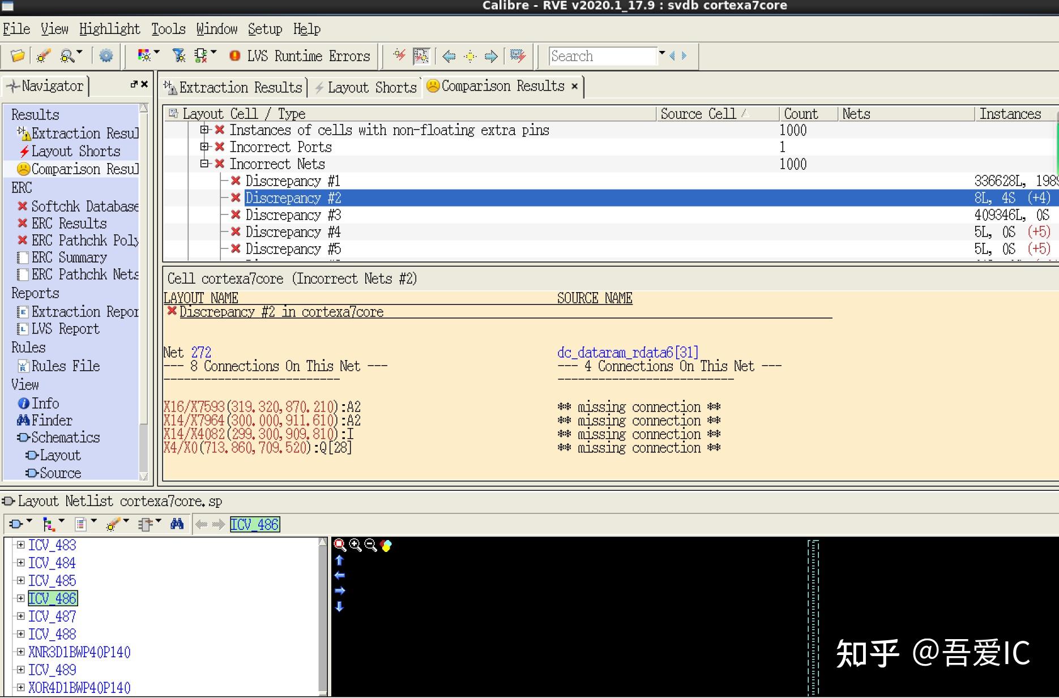Click the highlight-all check list icon

(518, 55)
